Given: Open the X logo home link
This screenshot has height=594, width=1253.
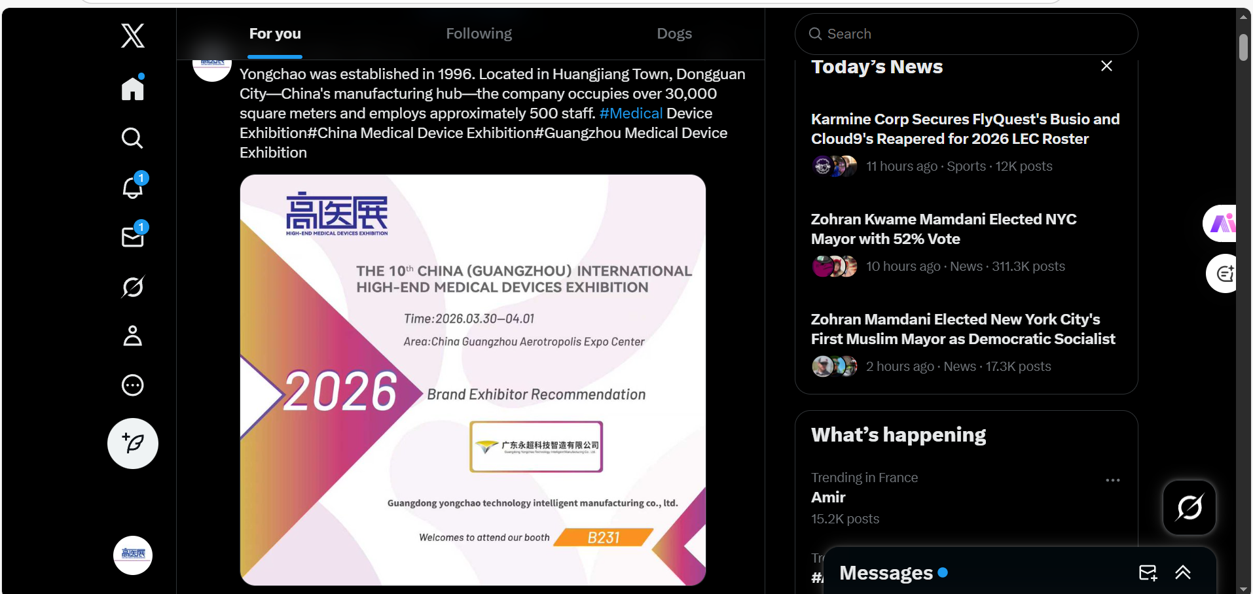Looking at the screenshot, I should click(133, 35).
